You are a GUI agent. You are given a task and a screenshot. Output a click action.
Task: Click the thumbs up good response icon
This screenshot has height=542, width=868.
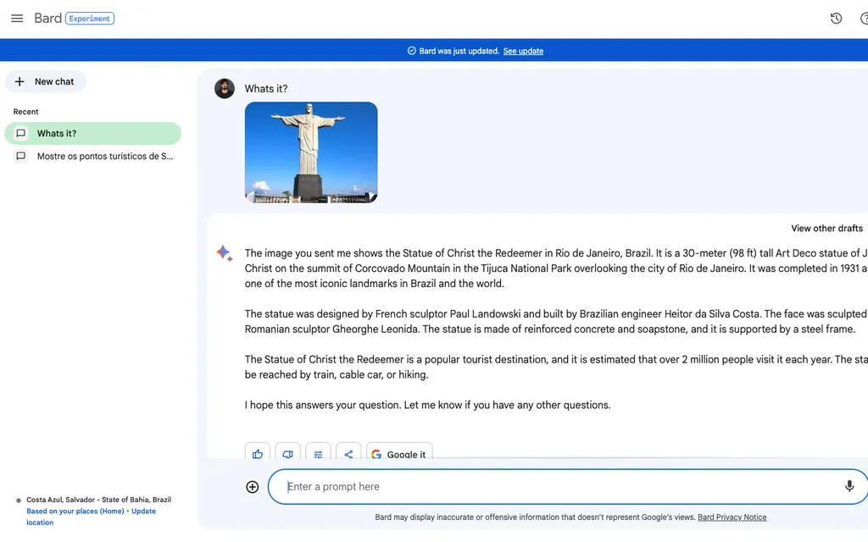(x=258, y=454)
